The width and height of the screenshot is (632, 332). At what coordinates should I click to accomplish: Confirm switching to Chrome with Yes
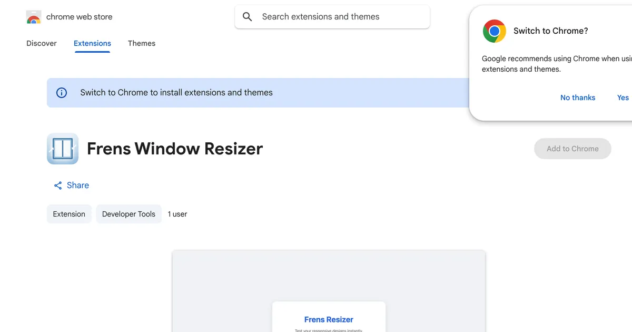pos(623,97)
